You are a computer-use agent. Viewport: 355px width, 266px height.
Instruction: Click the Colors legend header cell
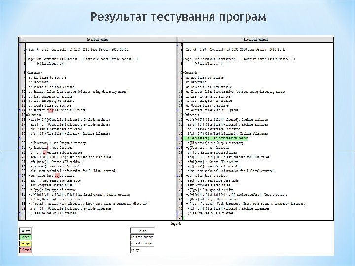[25, 231]
